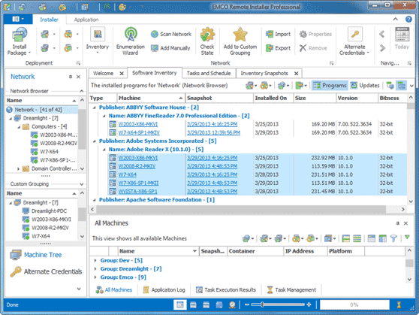Switch to the Application Log tab
Image resolution: width=419 pixels, height=315 pixels.
pyautogui.click(x=164, y=290)
